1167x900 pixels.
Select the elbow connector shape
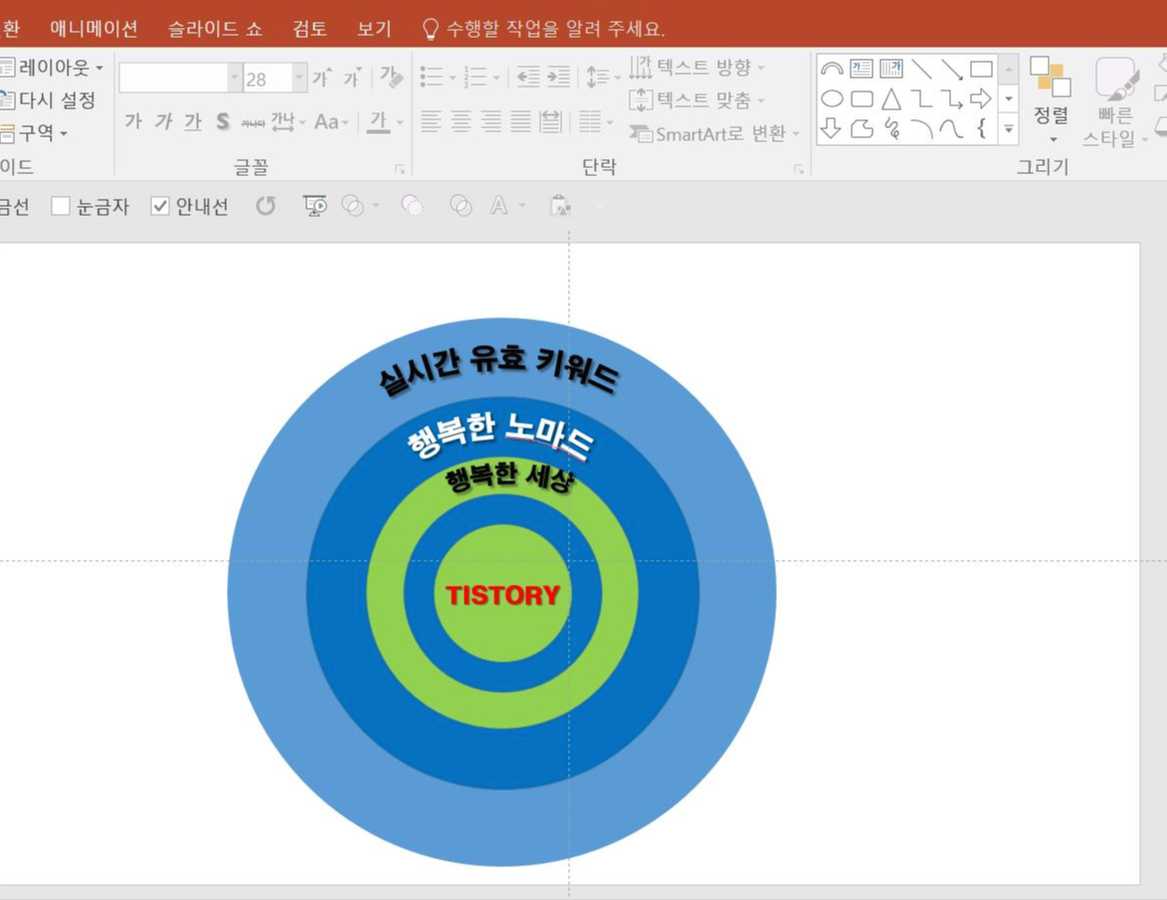(921, 98)
